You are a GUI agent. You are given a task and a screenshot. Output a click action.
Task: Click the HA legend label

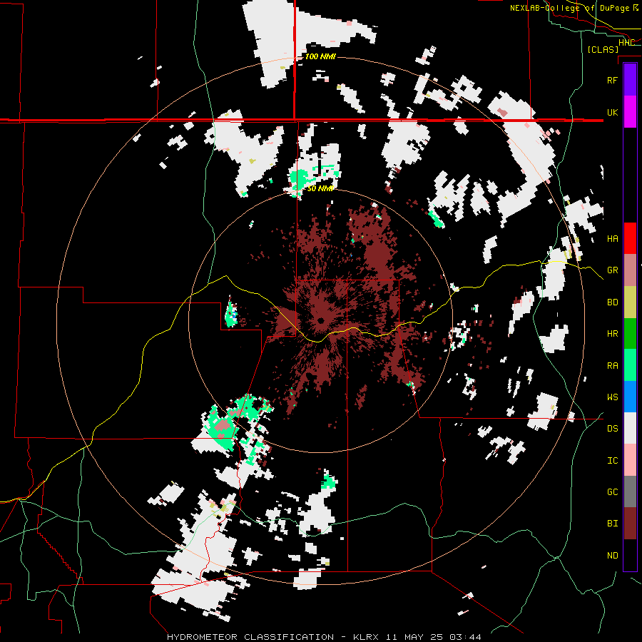pyautogui.click(x=612, y=239)
